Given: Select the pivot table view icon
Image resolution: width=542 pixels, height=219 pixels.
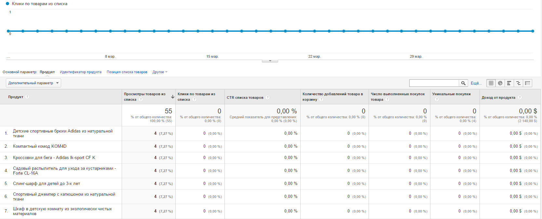Looking at the screenshot, I should [x=527, y=83].
